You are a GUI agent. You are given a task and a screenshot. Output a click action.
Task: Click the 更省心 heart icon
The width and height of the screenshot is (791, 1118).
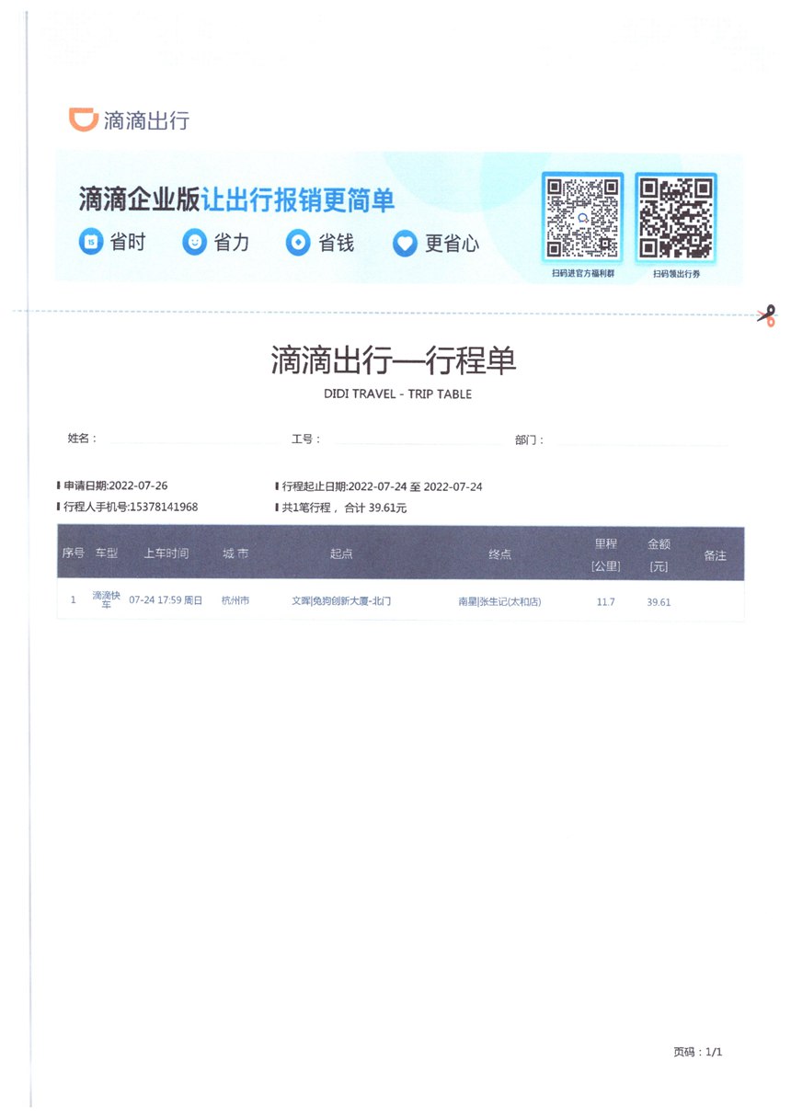pyautogui.click(x=405, y=244)
